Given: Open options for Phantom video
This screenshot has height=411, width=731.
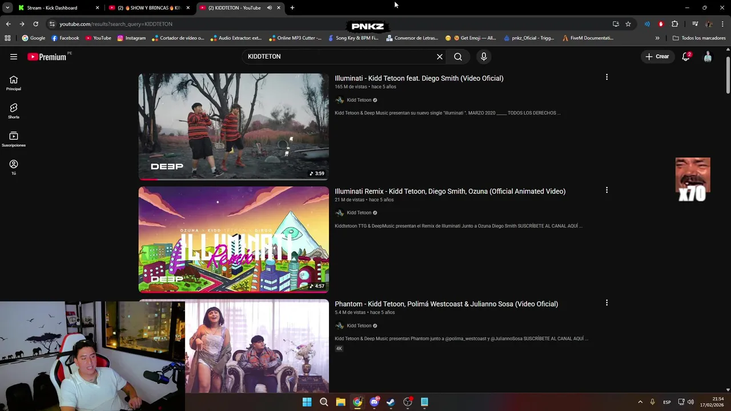Looking at the screenshot, I should click(x=607, y=303).
